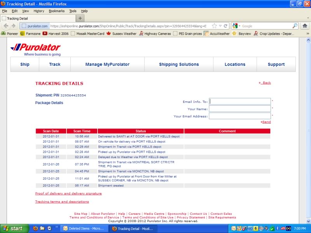Click the Firefox Home icon
This screenshot has height=233, width=311.
[305, 26]
